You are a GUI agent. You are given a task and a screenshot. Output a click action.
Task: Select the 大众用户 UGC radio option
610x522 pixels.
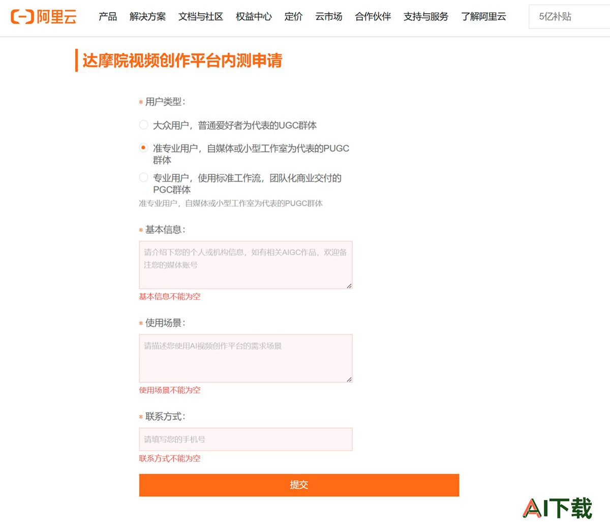tap(144, 125)
